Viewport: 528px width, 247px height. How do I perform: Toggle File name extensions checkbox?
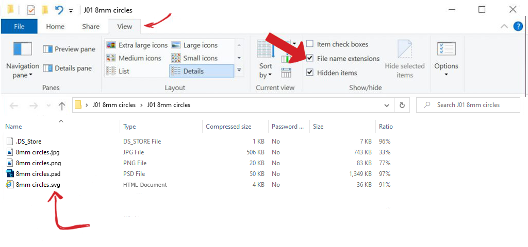310,59
